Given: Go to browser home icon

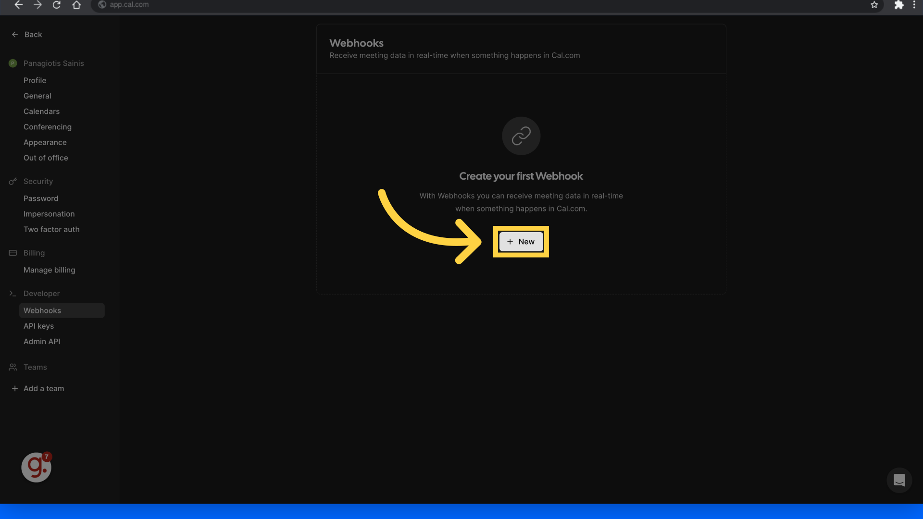Looking at the screenshot, I should click(76, 5).
